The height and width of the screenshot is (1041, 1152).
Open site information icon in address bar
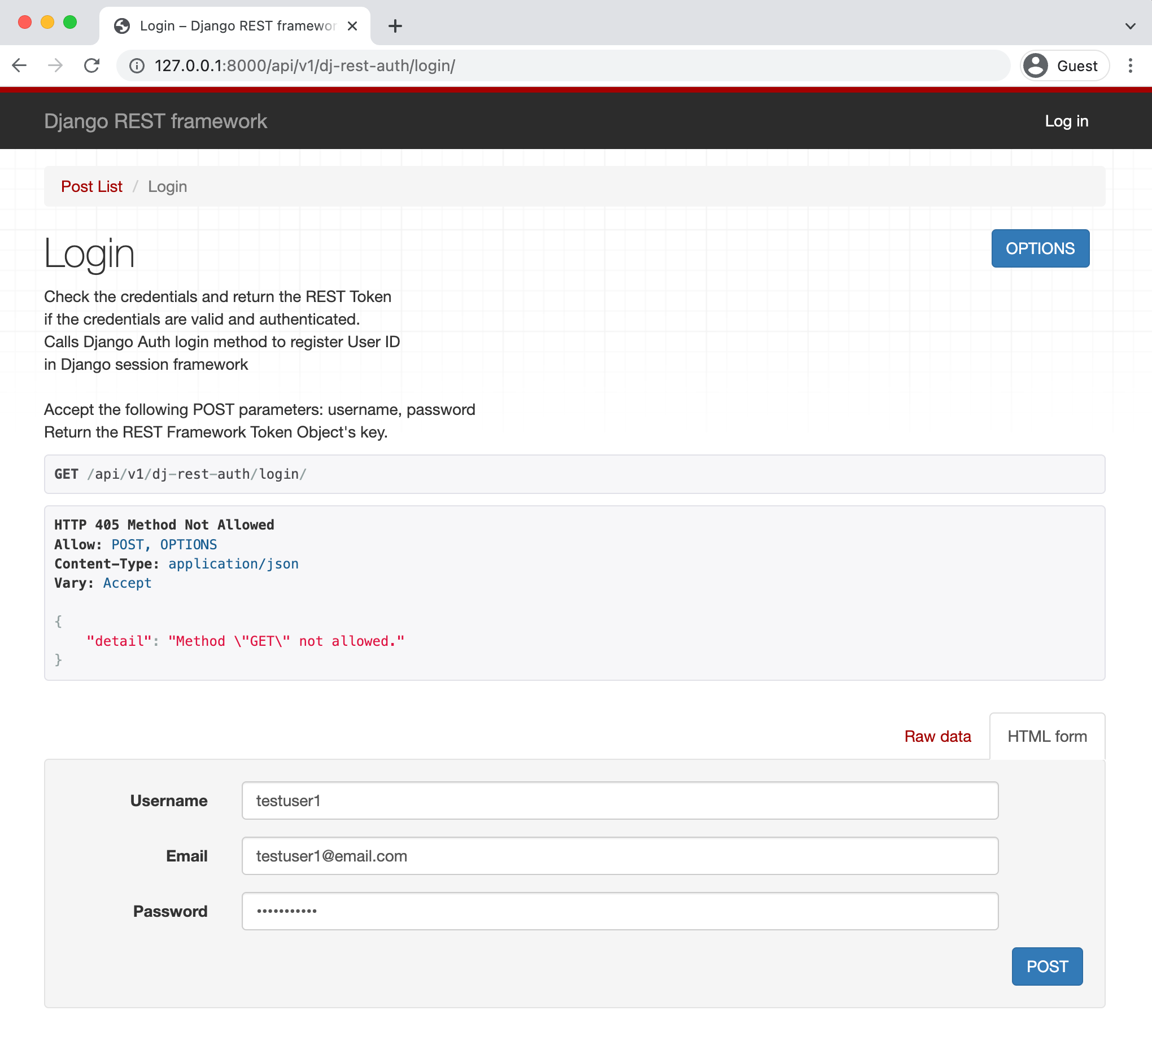click(137, 65)
